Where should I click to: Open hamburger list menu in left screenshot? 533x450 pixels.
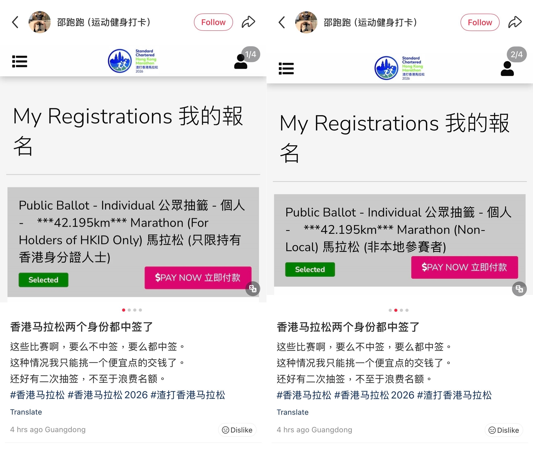pos(20,61)
